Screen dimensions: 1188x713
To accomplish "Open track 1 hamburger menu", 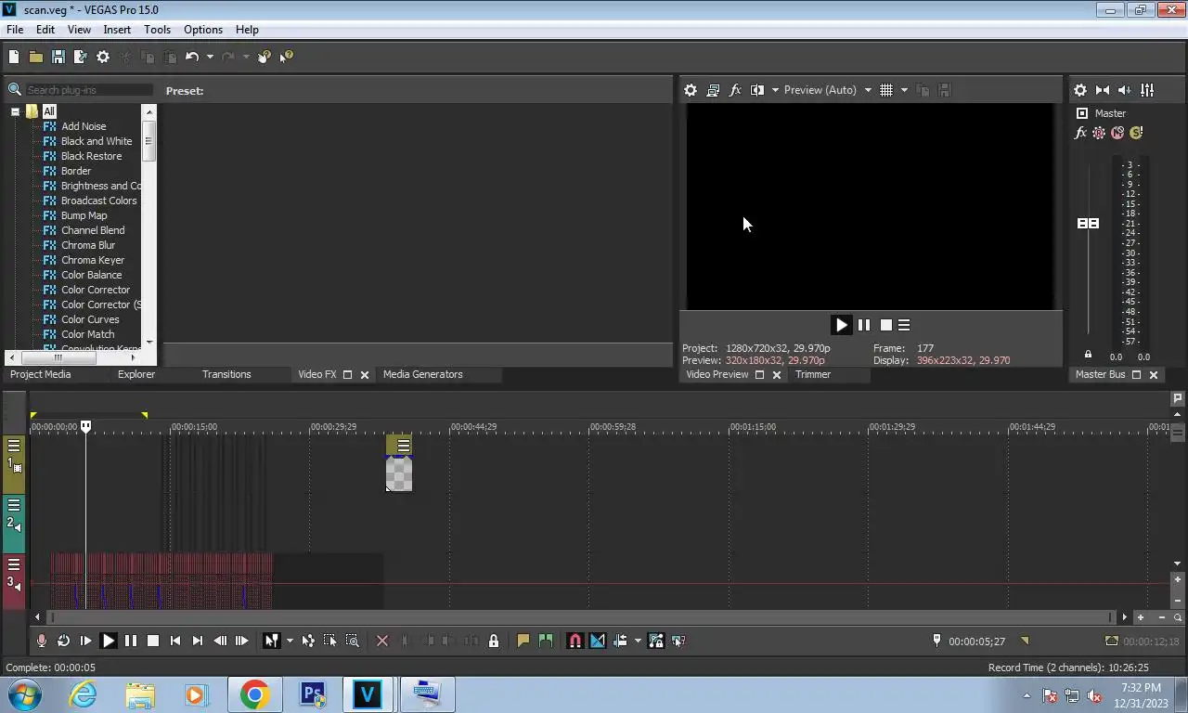I will pos(14,446).
